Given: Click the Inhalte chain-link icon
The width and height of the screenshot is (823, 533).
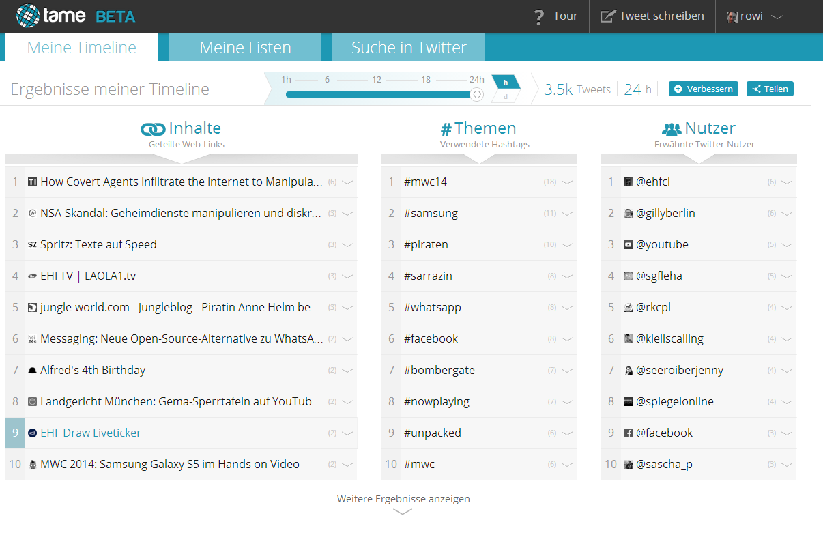Looking at the screenshot, I should click(153, 129).
